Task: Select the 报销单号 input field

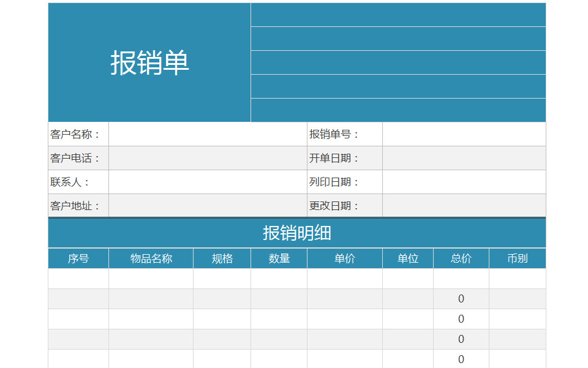Action: point(464,134)
